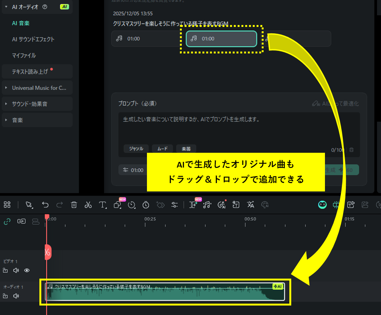Click the keyframe icon on the toolbar
Screen dimensions: 381x315
click(160, 205)
